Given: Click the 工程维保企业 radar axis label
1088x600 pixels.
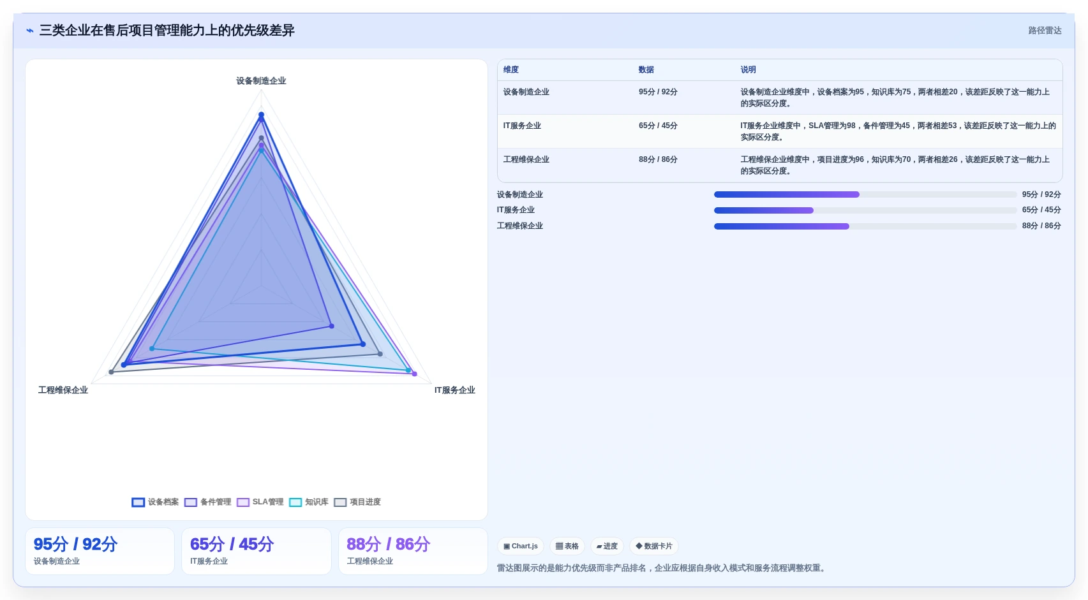Looking at the screenshot, I should tap(63, 390).
